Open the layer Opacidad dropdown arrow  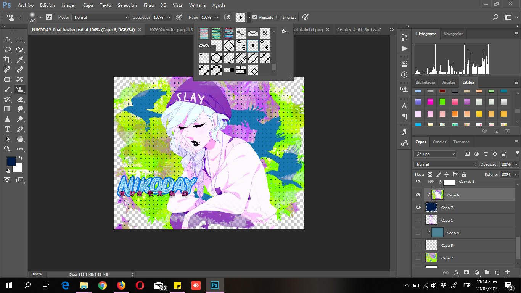(516, 164)
